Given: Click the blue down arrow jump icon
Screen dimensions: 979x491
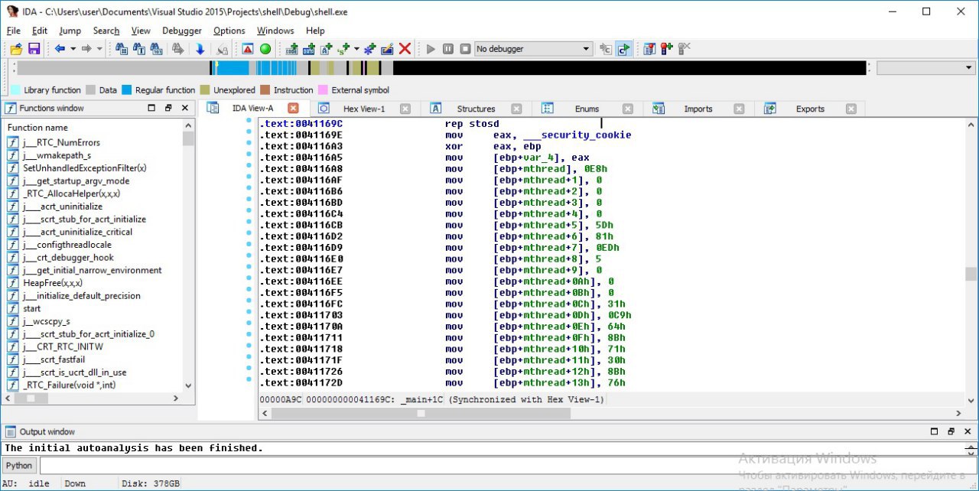Looking at the screenshot, I should [x=200, y=49].
